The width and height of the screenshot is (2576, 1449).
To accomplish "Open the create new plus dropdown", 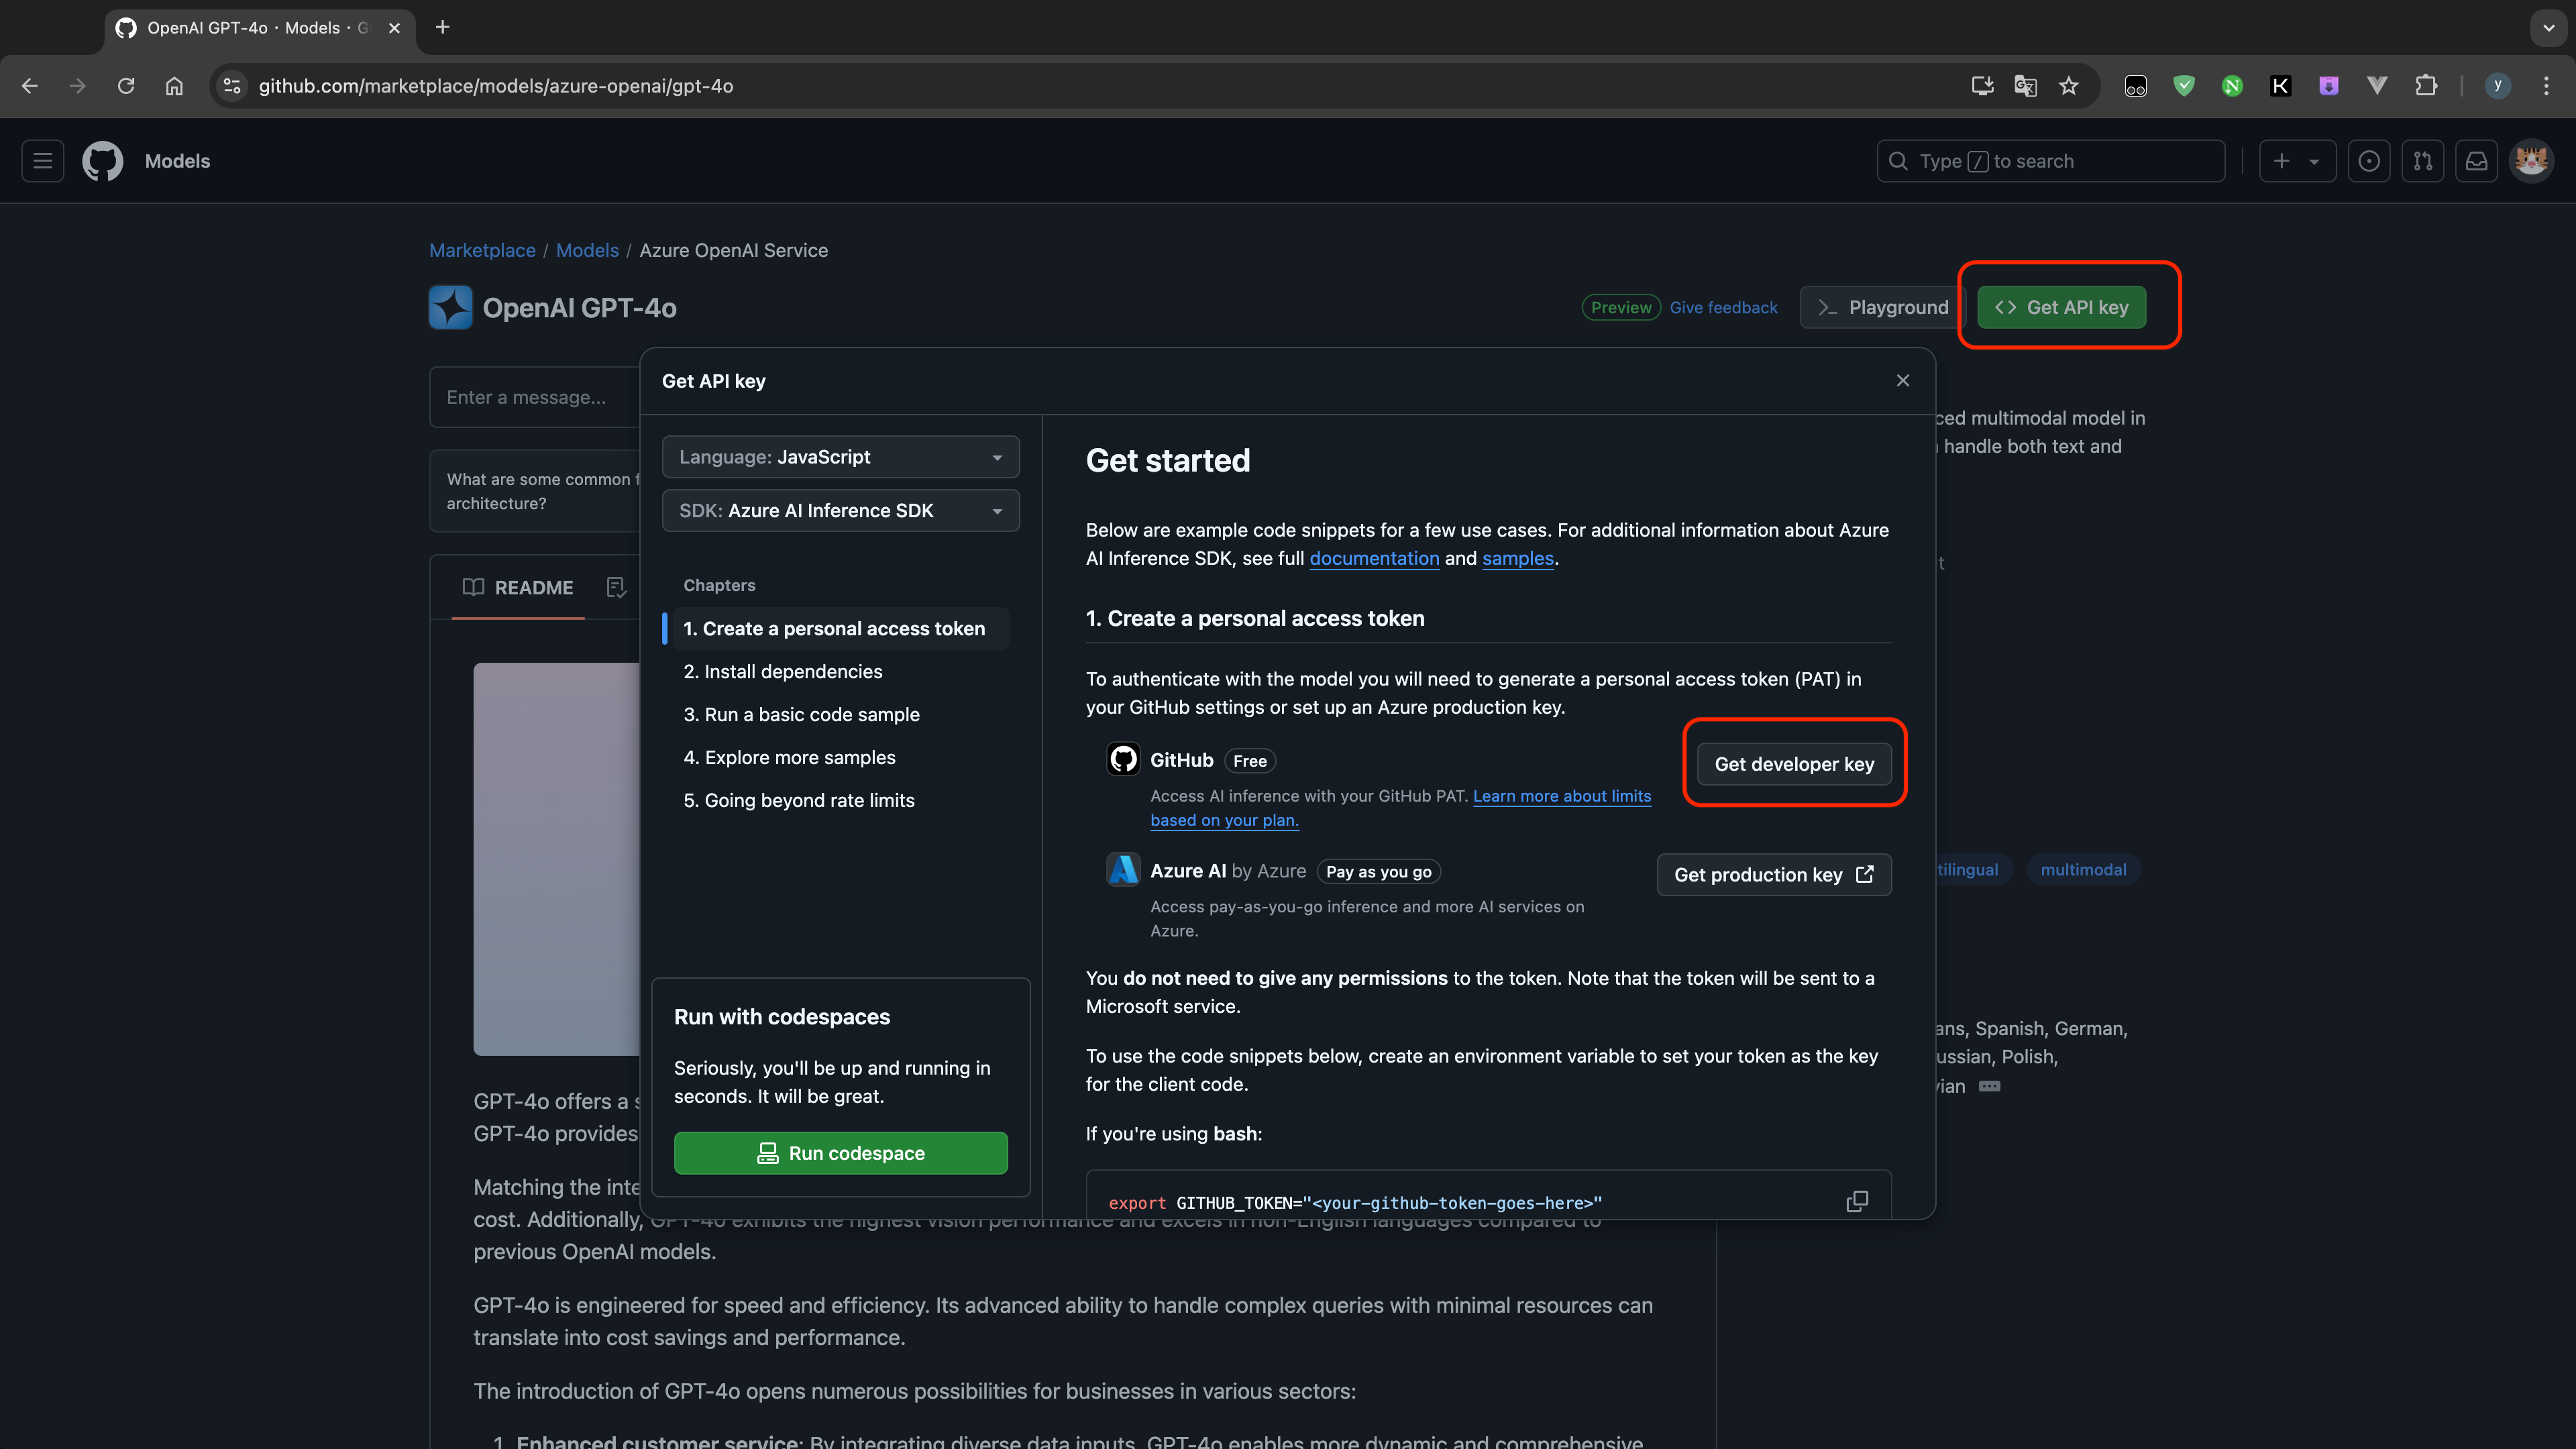I will 2296,161.
